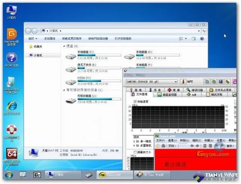Open the PECMD help question-mark icon
This screenshot has width=241, height=184.
tap(12, 59)
